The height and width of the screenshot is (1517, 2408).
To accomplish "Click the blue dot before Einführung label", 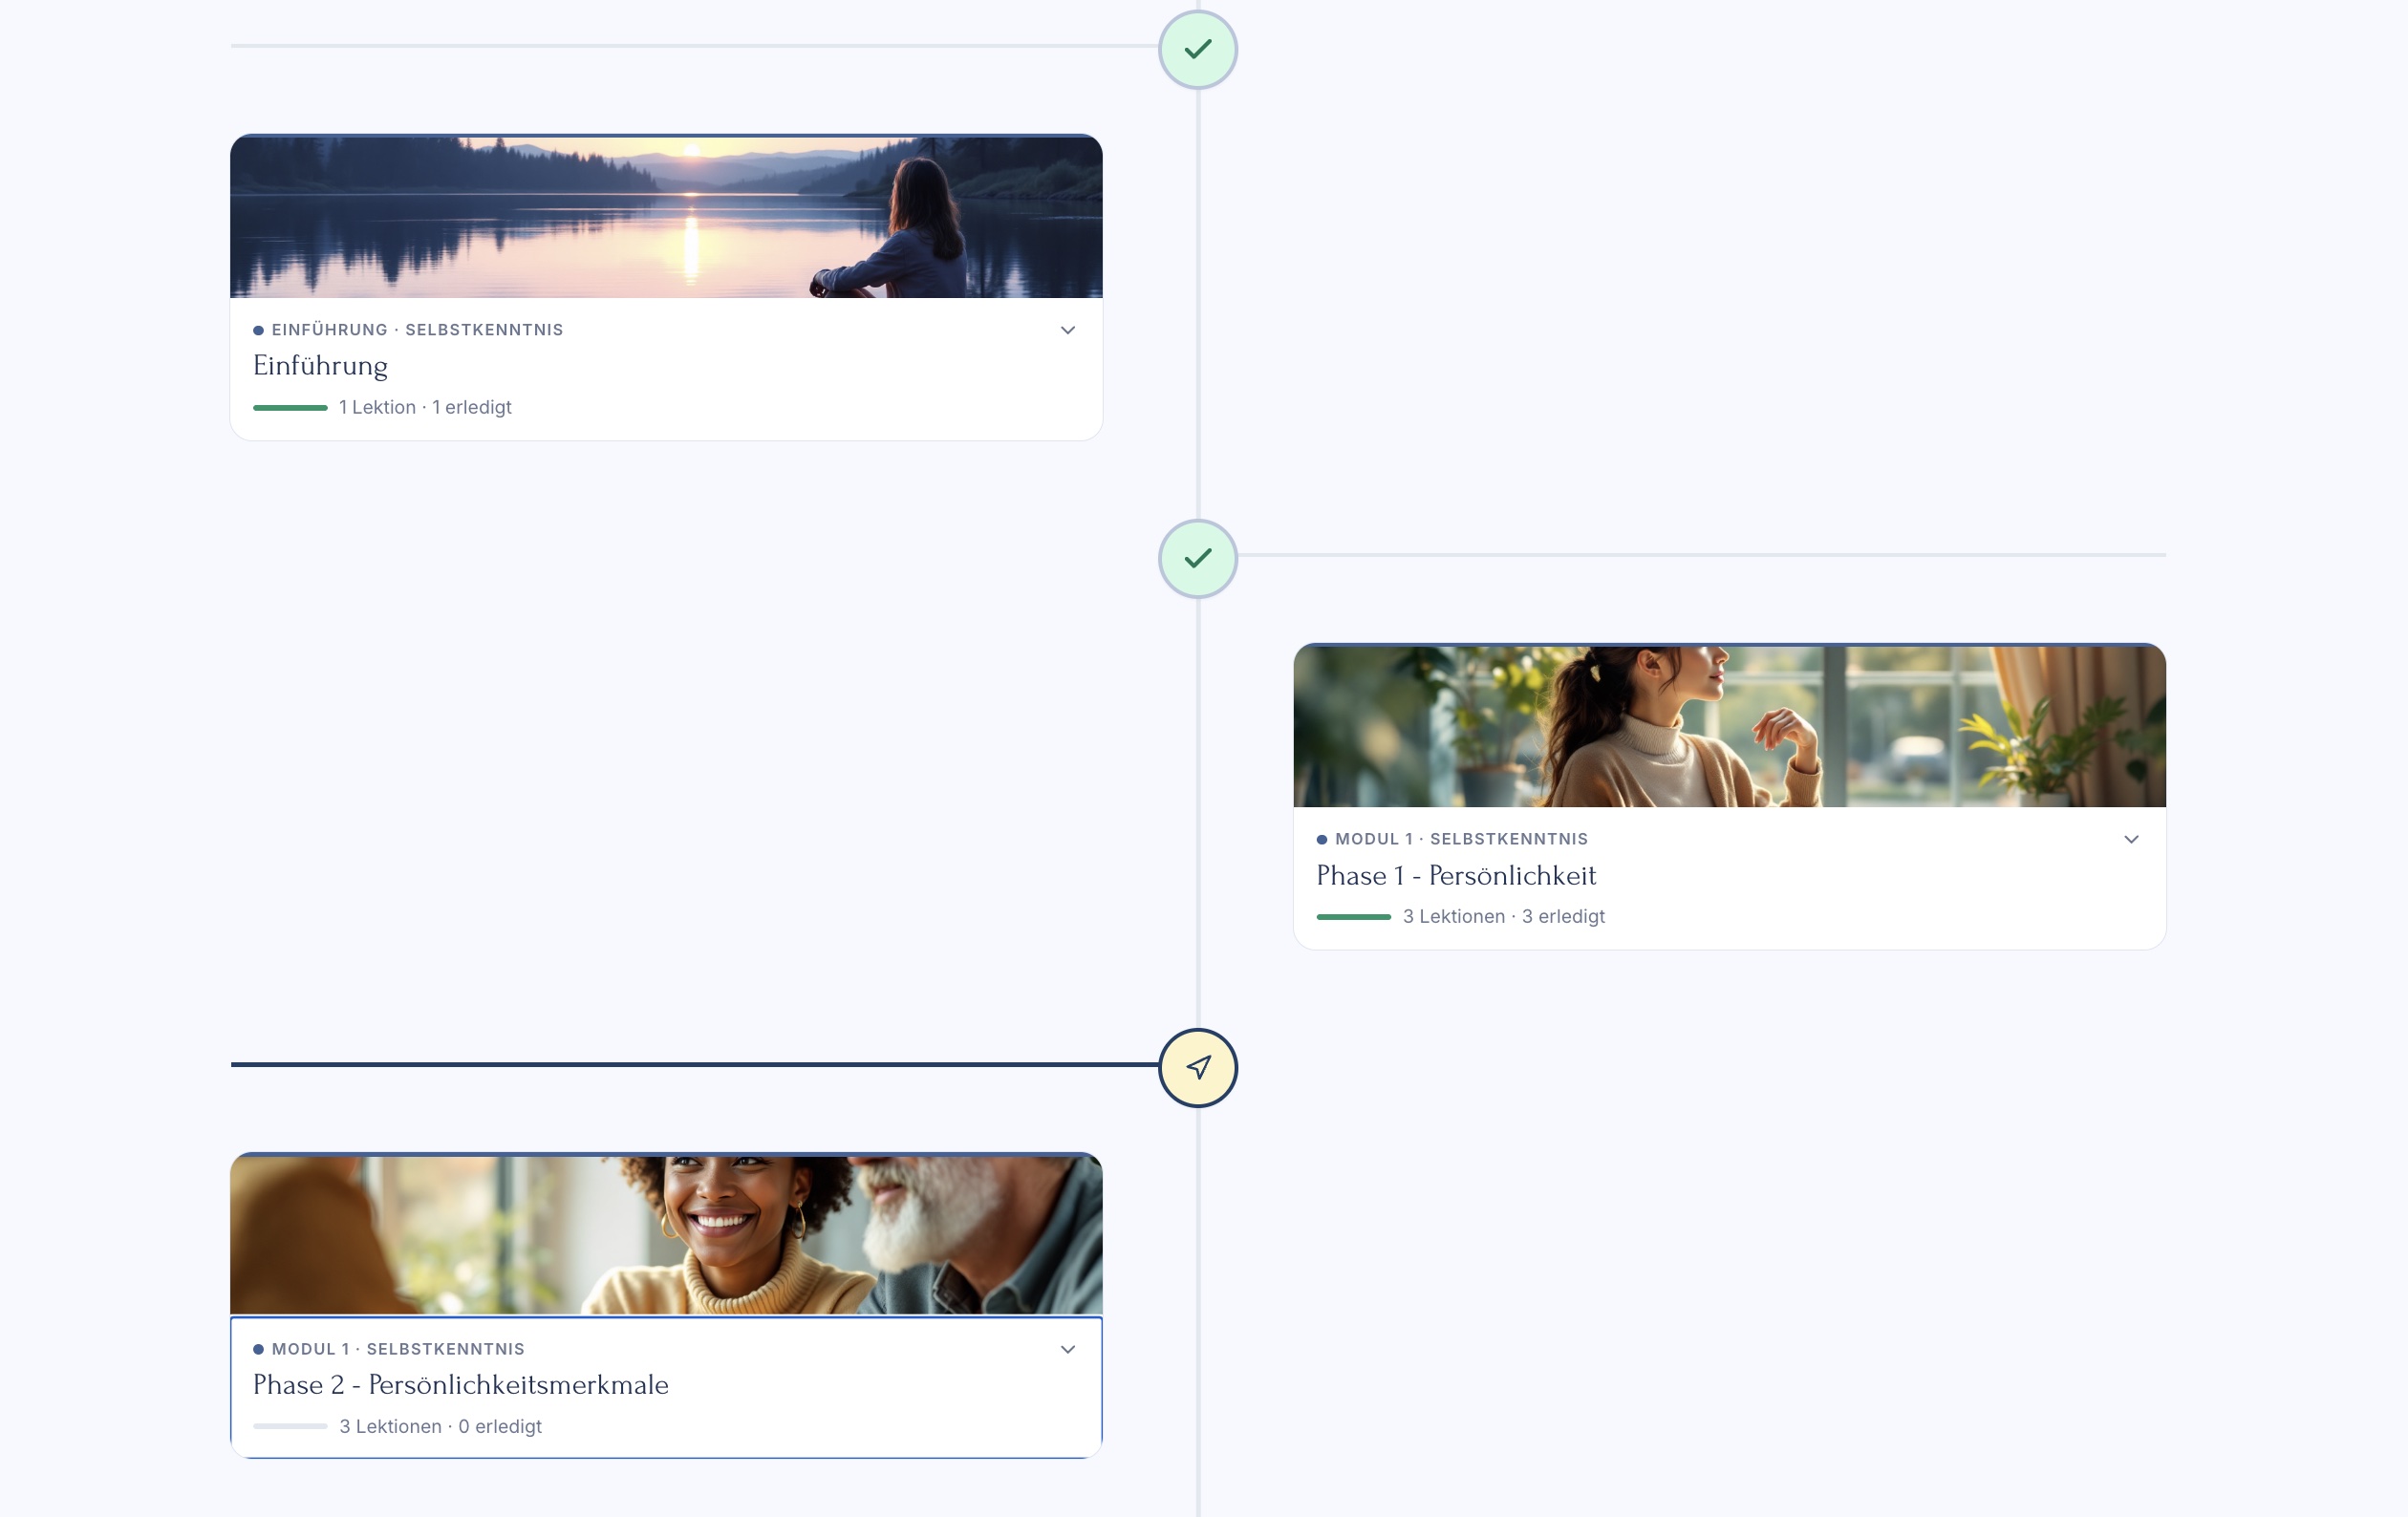I will (x=258, y=330).
